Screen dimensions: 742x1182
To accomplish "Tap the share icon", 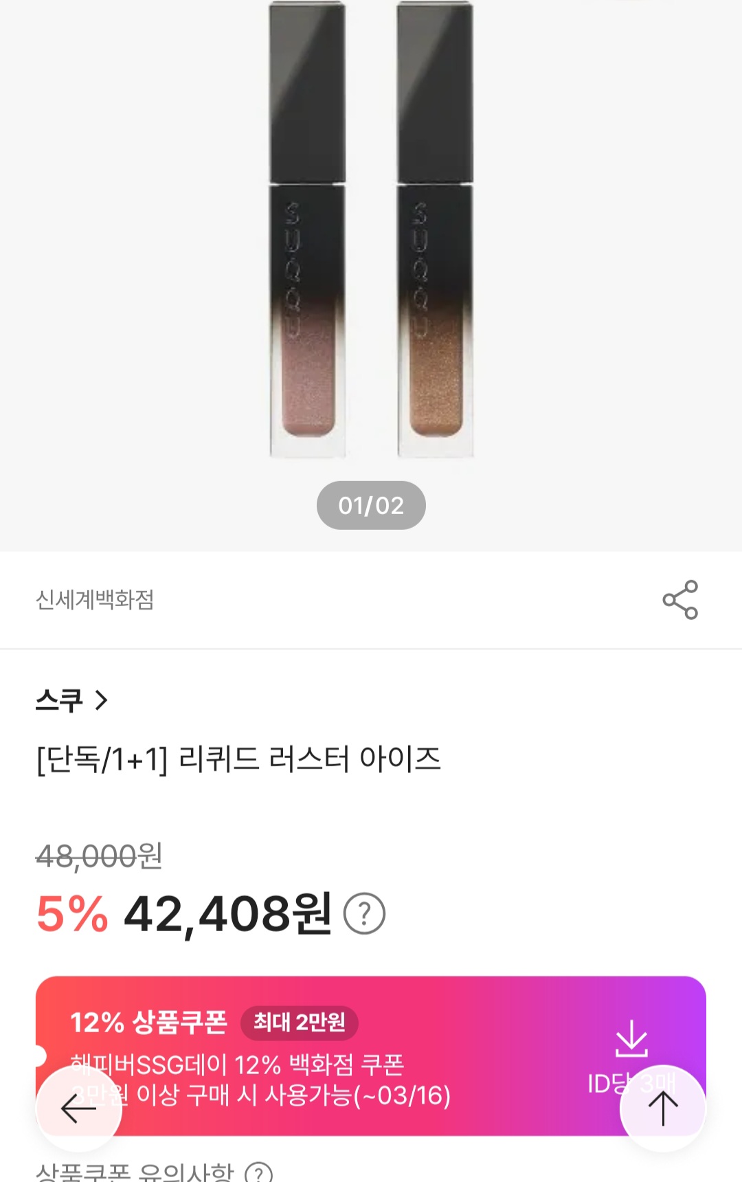I will (679, 600).
